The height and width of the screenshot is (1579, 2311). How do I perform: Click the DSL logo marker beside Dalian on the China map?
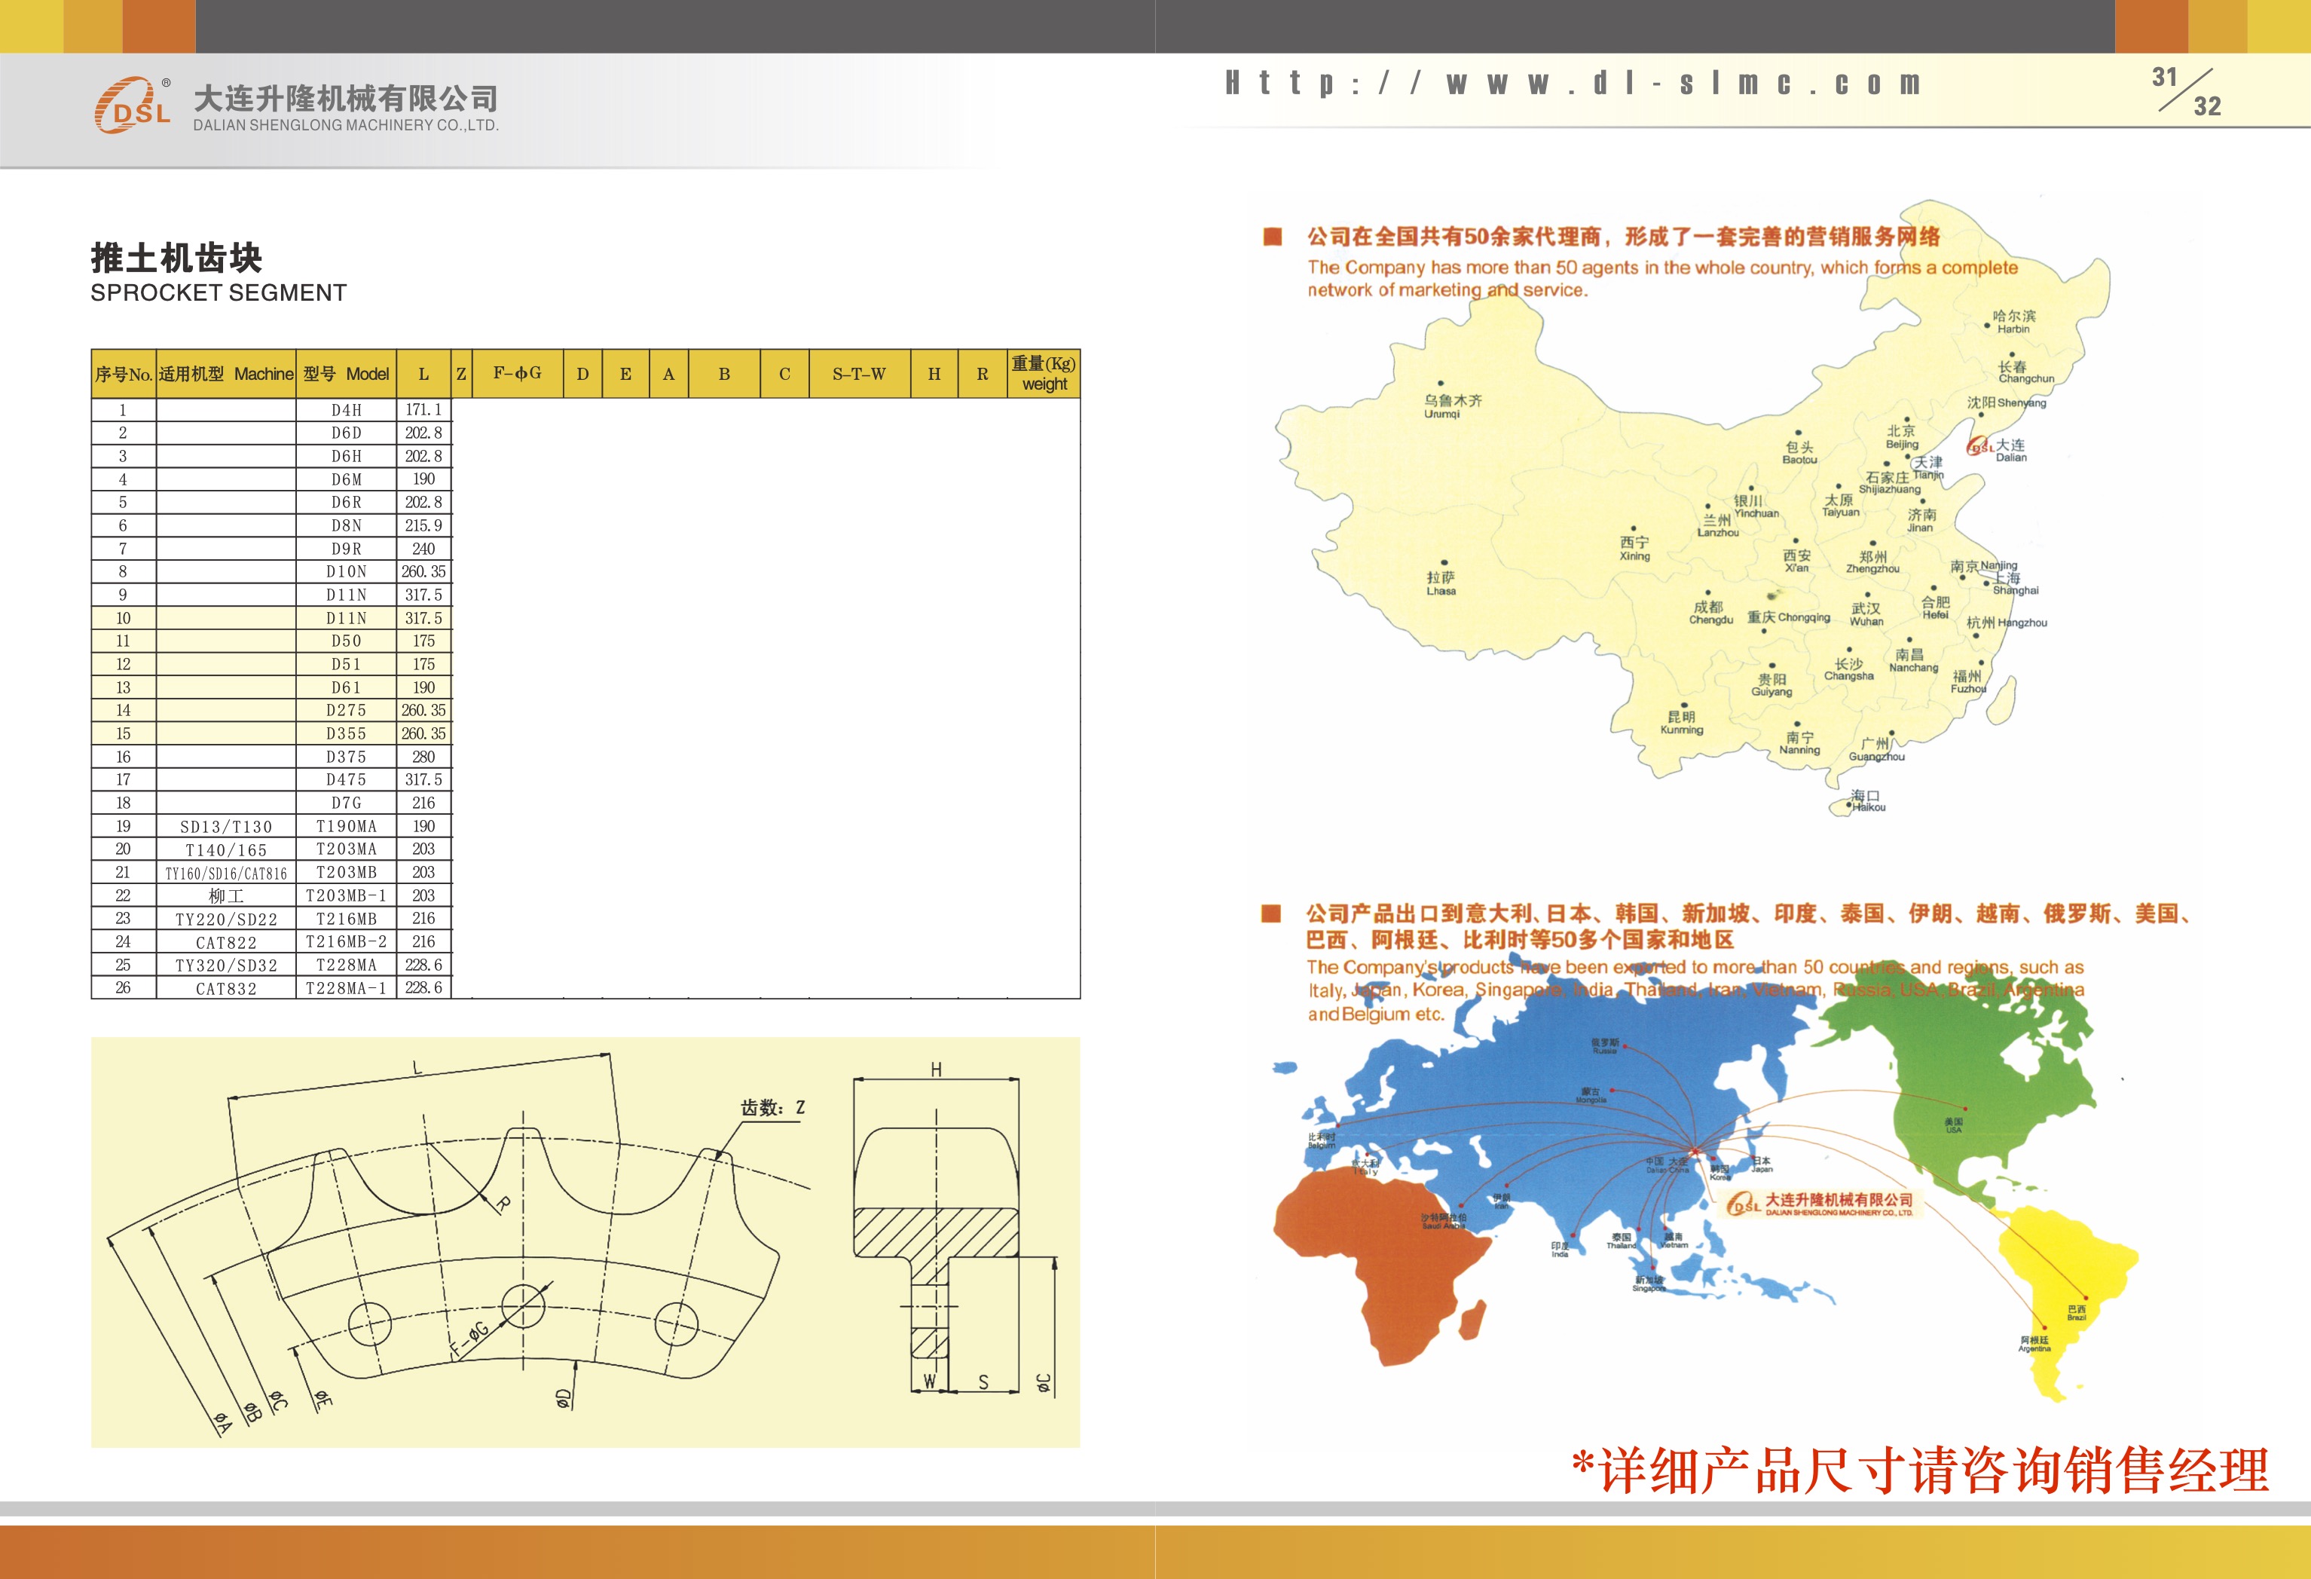[x=1980, y=447]
